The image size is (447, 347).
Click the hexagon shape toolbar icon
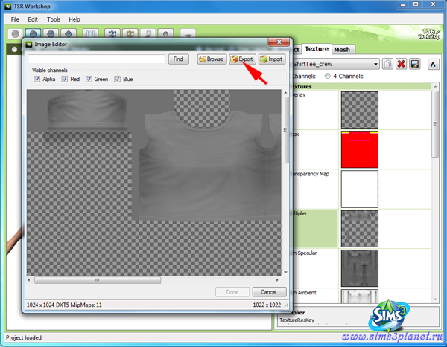51,34
